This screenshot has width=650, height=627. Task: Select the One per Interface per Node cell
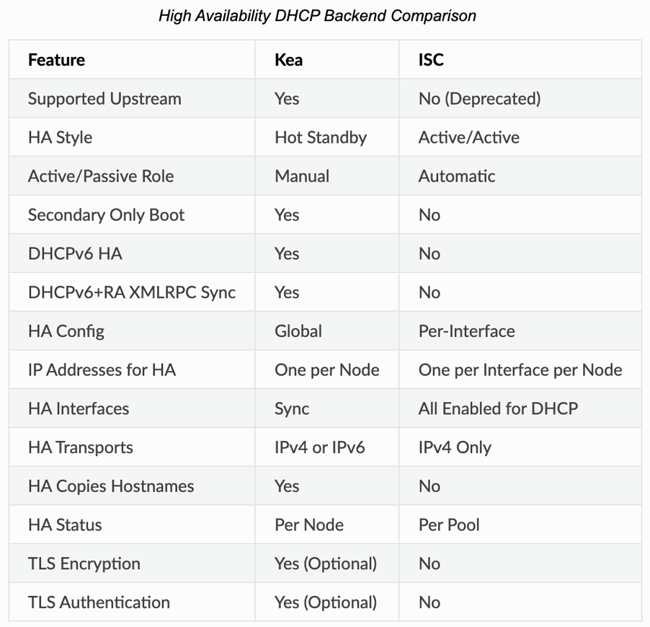click(520, 370)
